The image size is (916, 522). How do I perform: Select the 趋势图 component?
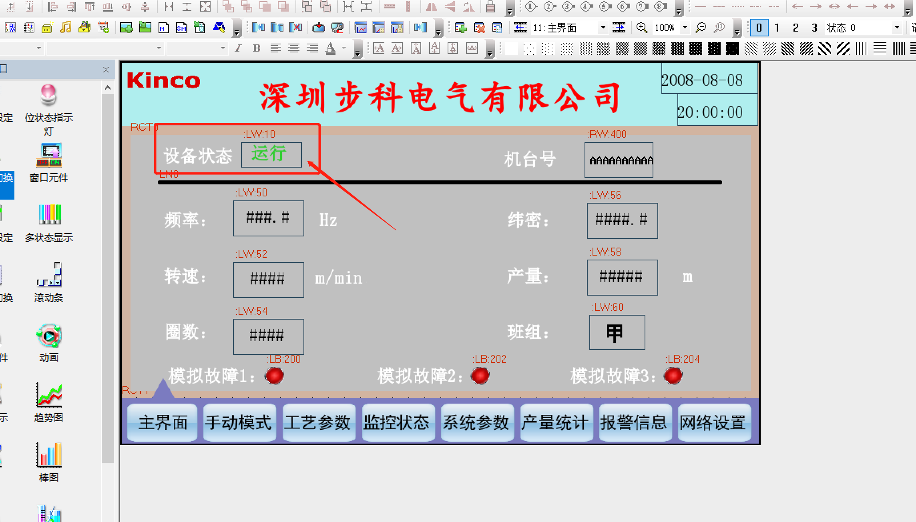click(48, 403)
